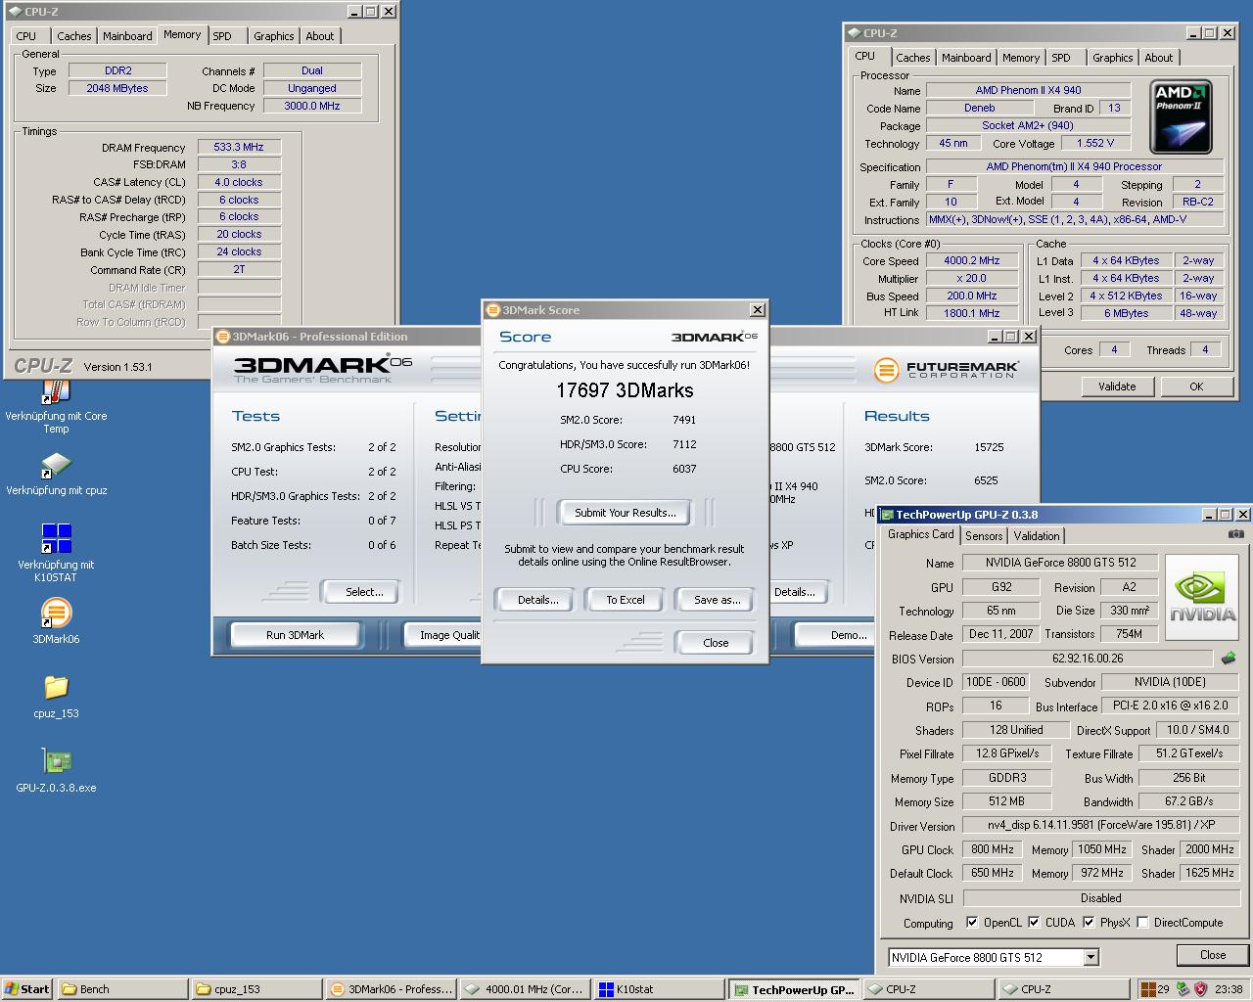Screen dimensions: 1253x1002
Task: Switch to K10stat taskbar button
Action: tap(658, 989)
